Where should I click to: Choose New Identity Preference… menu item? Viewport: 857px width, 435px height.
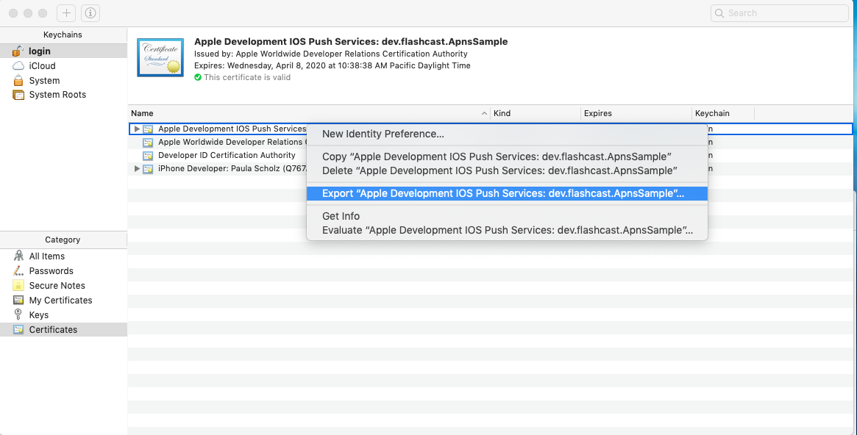click(x=507, y=134)
